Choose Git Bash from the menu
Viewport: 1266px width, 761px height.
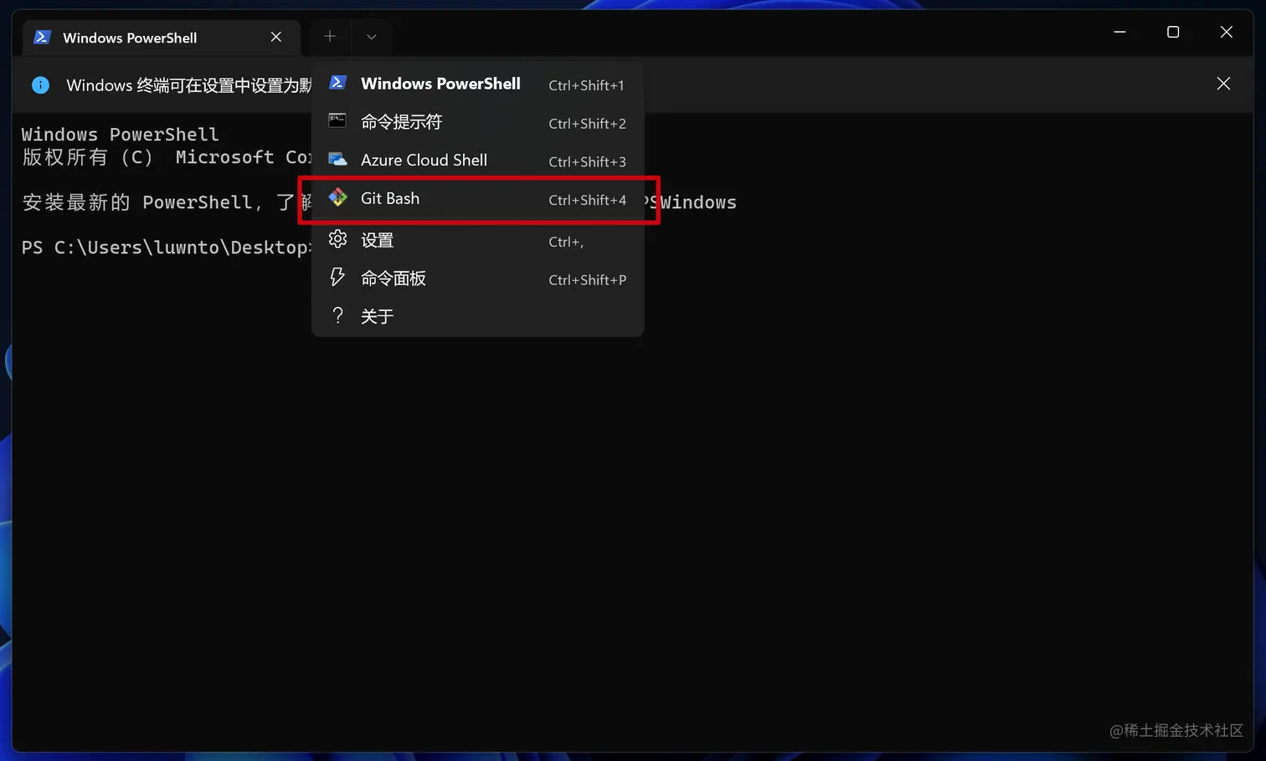(477, 199)
